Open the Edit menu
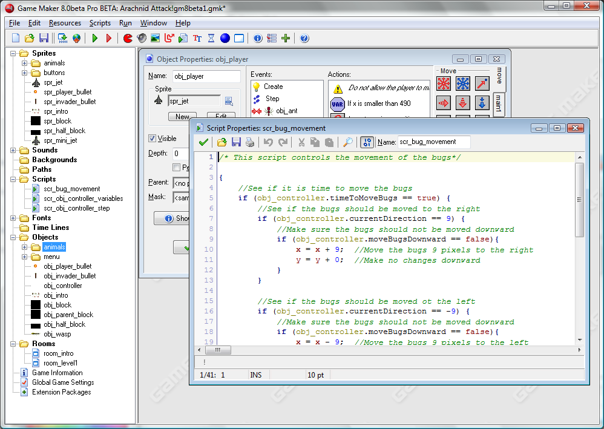Image resolution: width=604 pixels, height=429 pixels. (34, 23)
